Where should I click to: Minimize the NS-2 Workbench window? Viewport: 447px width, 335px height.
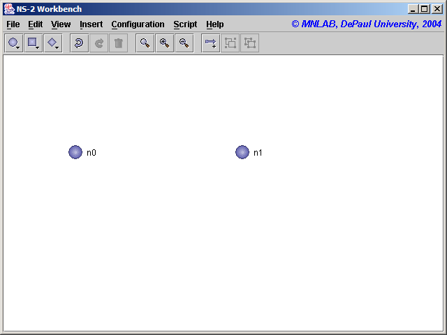[413, 9]
